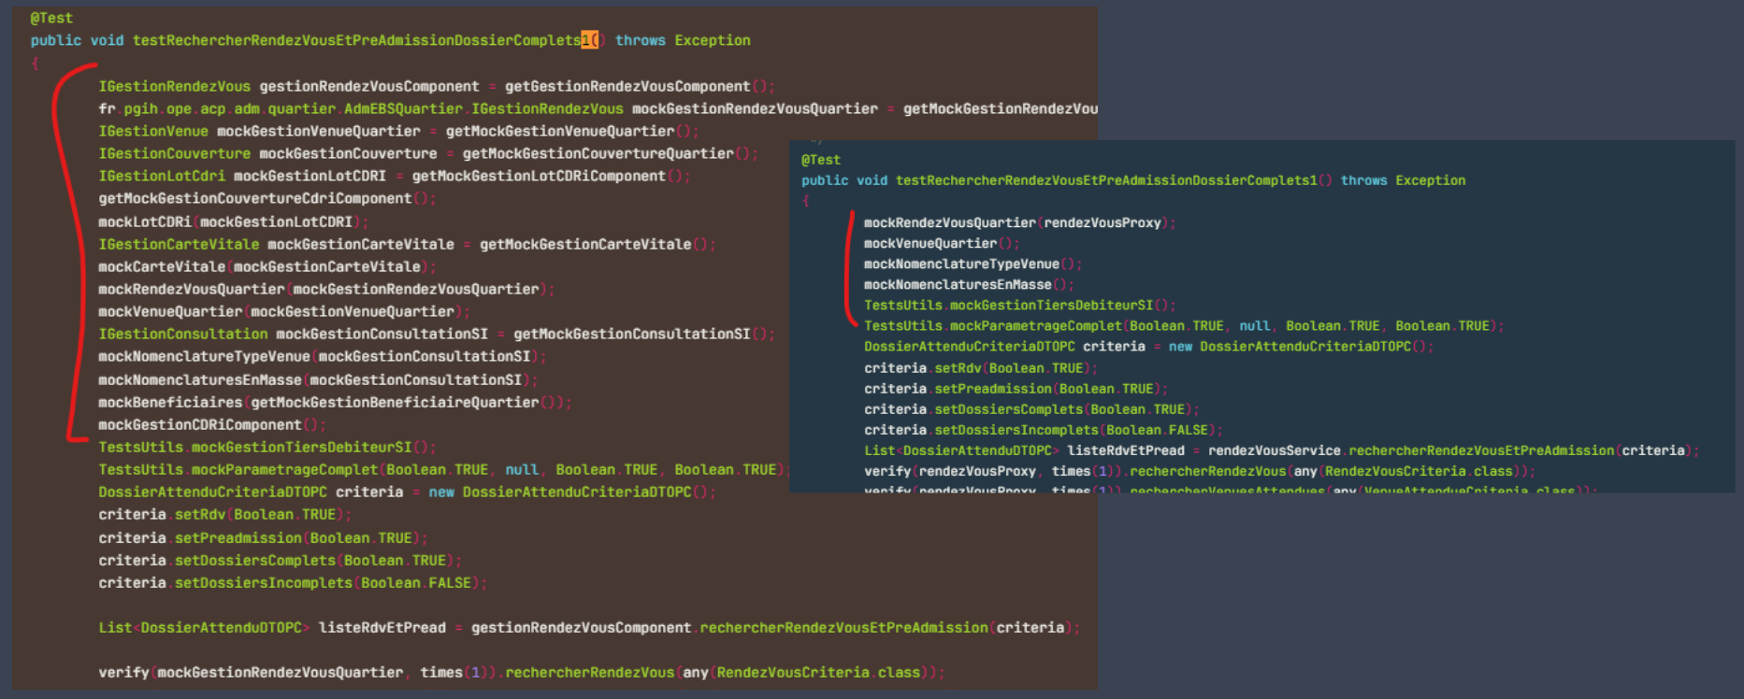Screen dimensions: 1744x699
Task: Click the mockBeneficiaires method call
Action: [170, 402]
